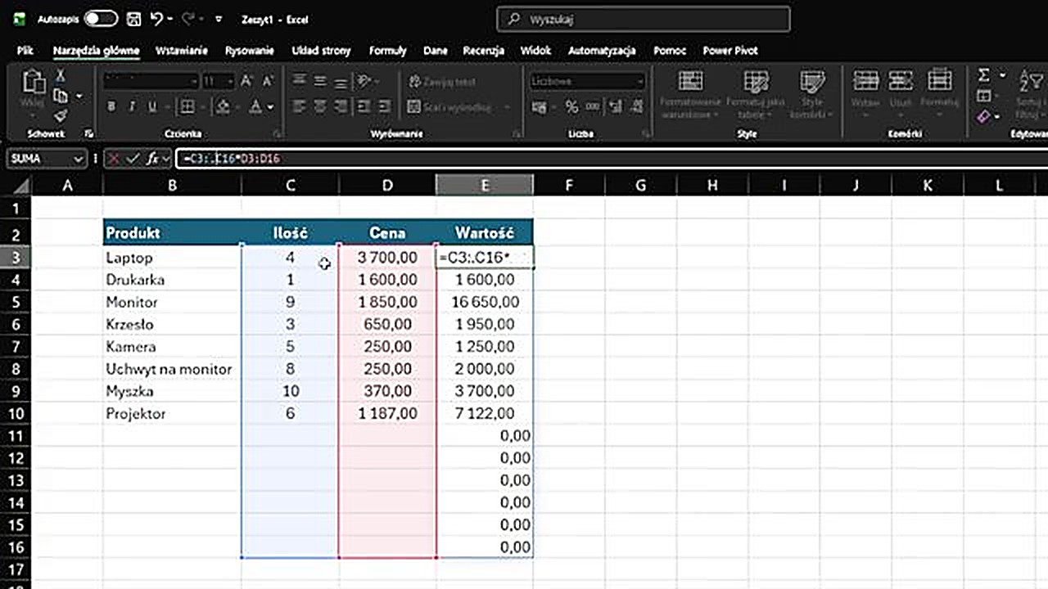
Task: Click inside the Wyszukaj search box
Action: 643,19
